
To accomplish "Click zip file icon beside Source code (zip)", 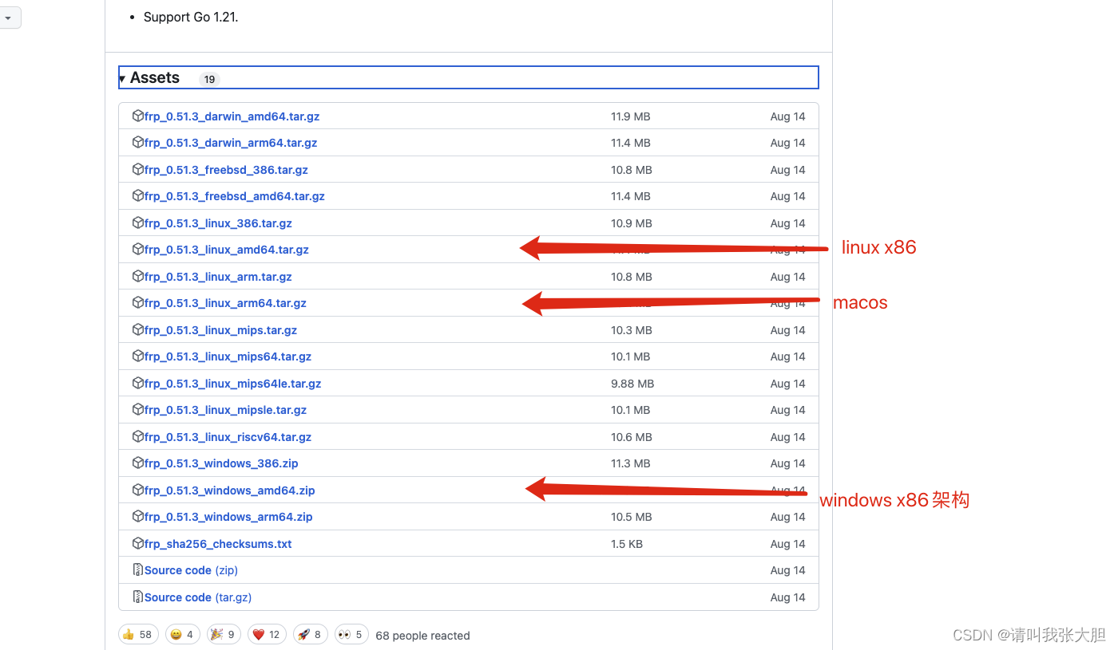I will 138,570.
